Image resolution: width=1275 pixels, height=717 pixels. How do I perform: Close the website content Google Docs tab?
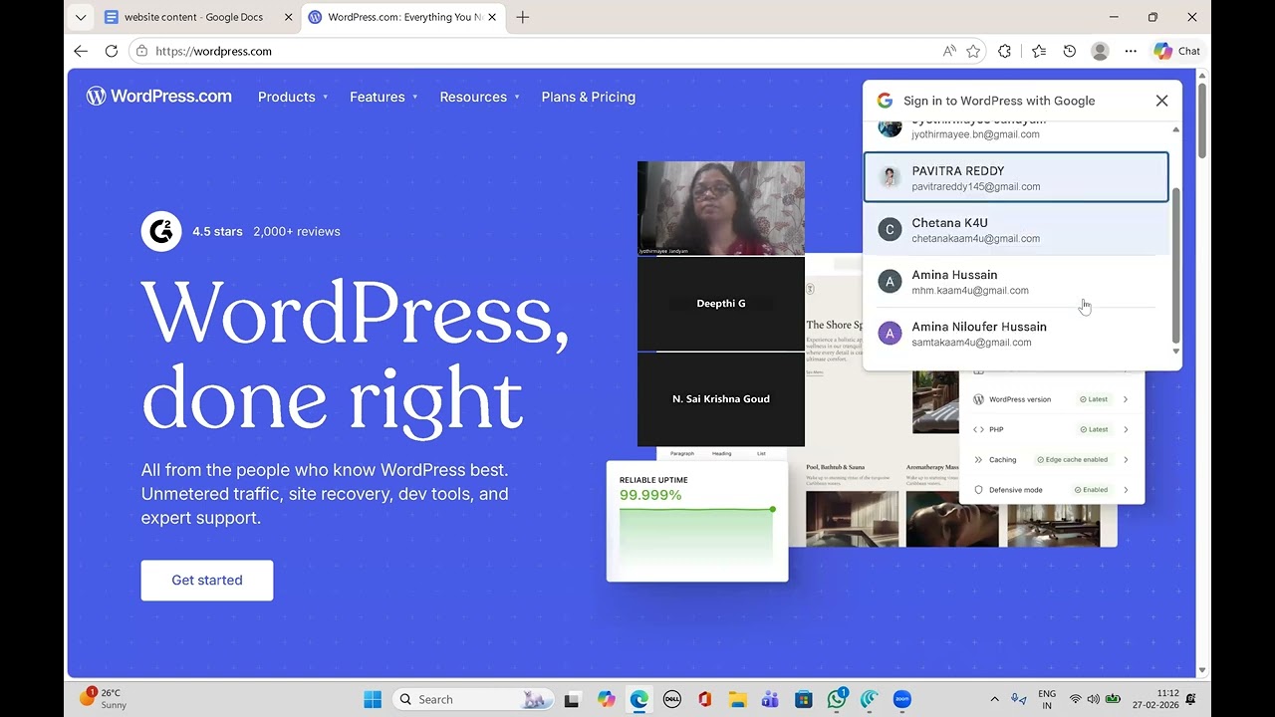coord(288,17)
